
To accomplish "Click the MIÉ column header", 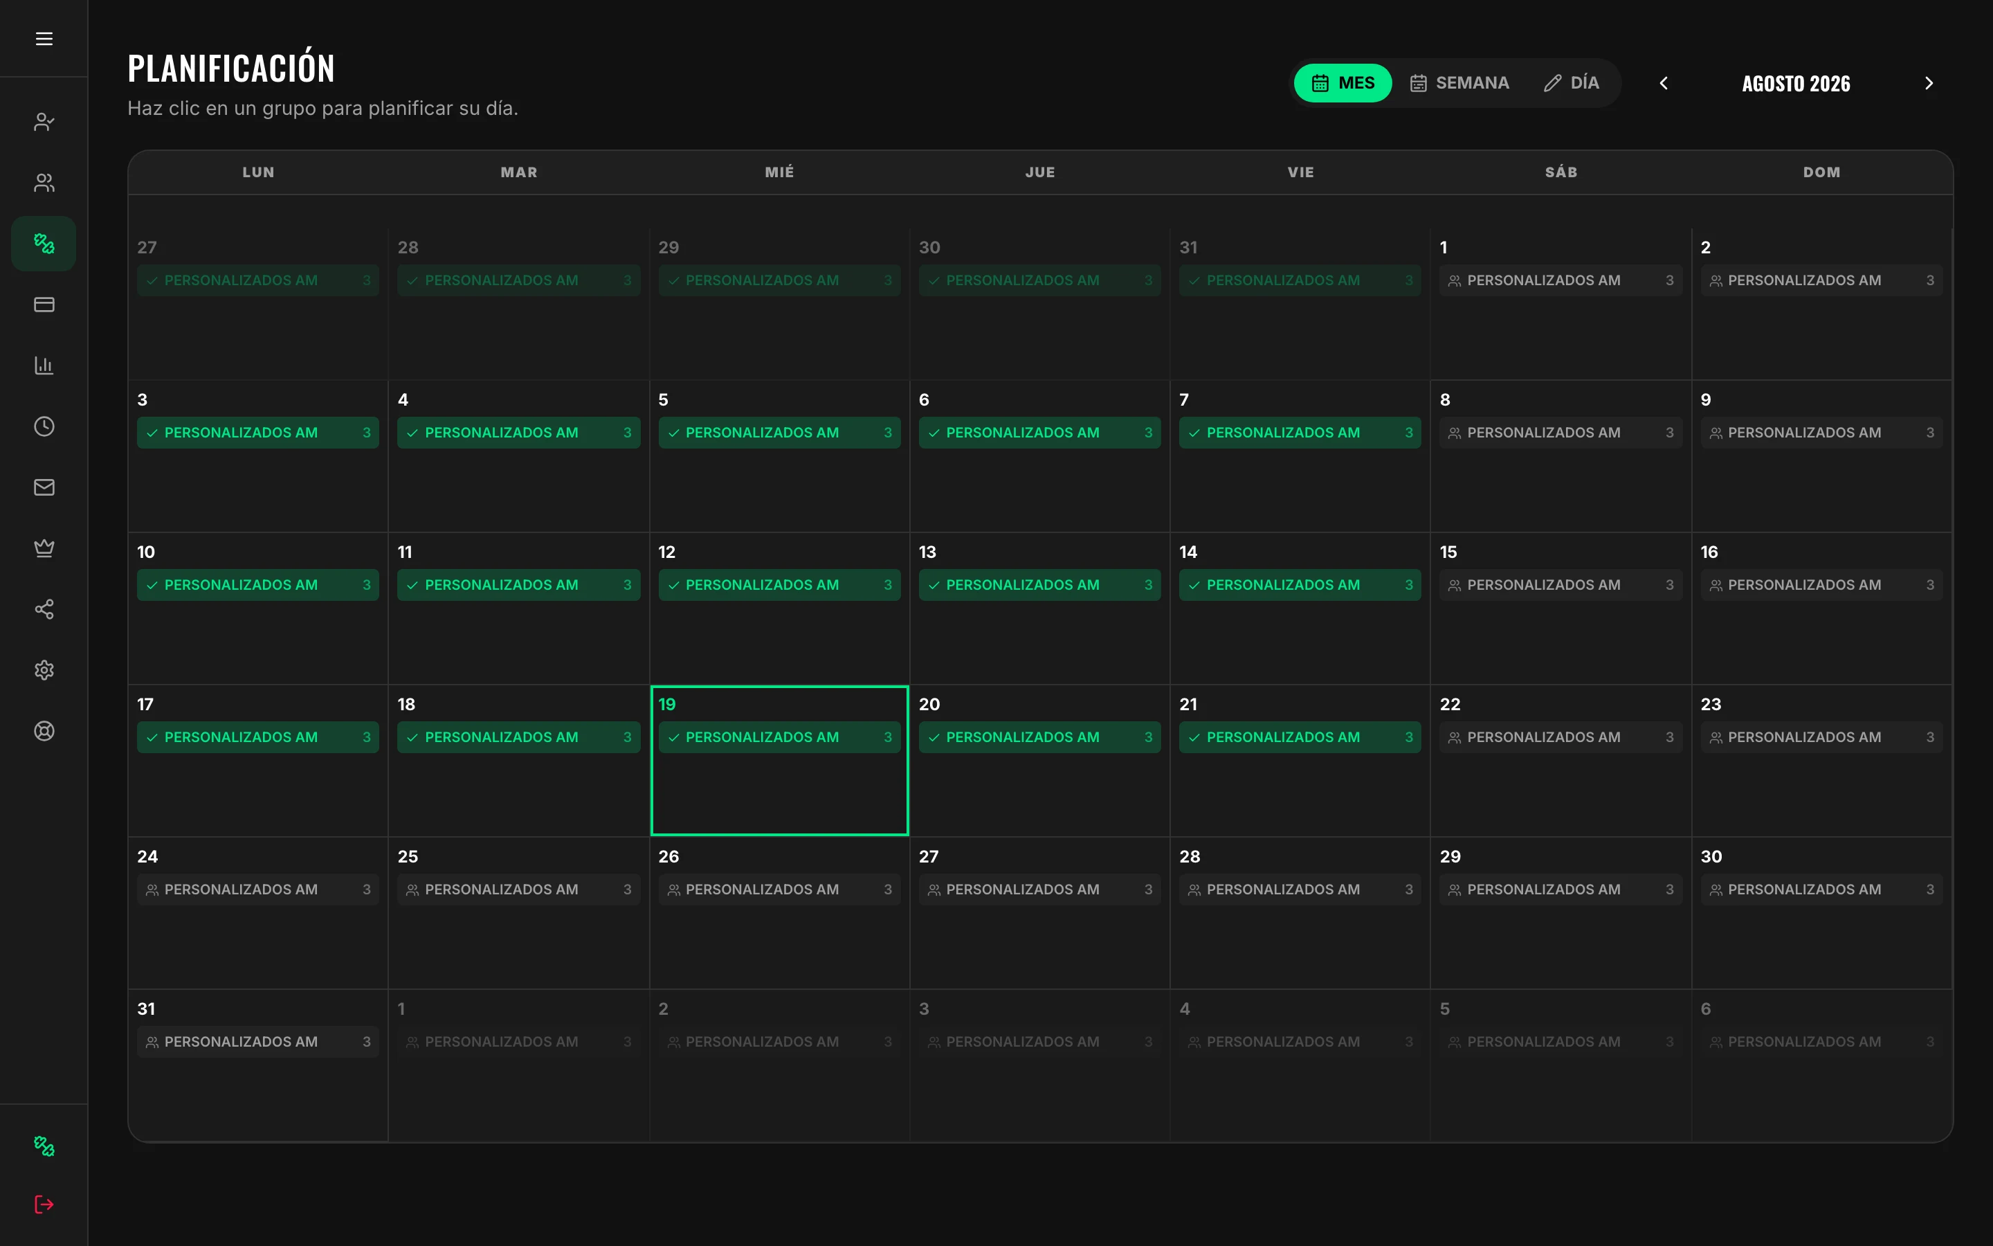I will tap(779, 172).
